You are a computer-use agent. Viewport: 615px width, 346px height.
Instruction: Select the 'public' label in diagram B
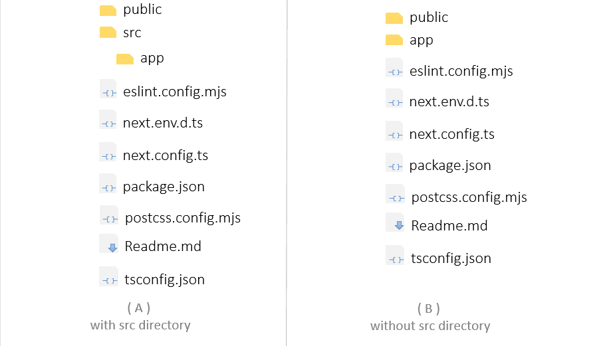(x=429, y=18)
